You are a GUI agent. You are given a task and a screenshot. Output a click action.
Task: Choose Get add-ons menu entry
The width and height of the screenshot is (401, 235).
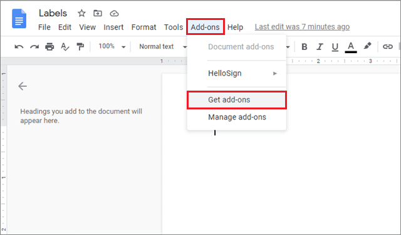(x=237, y=100)
